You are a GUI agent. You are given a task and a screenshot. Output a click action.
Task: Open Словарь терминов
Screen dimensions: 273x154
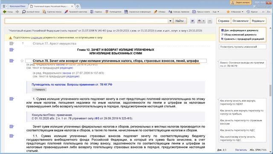coord(179,12)
